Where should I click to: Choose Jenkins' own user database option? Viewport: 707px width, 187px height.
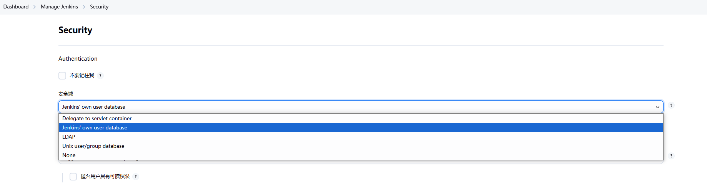pyautogui.click(x=95, y=127)
